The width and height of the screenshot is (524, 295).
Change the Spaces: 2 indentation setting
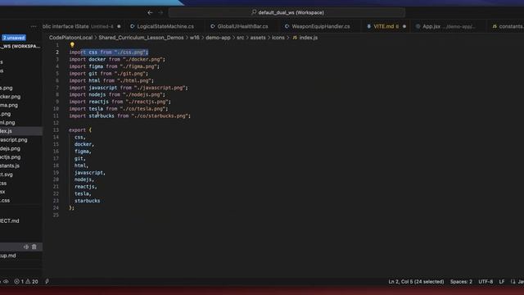(461, 282)
